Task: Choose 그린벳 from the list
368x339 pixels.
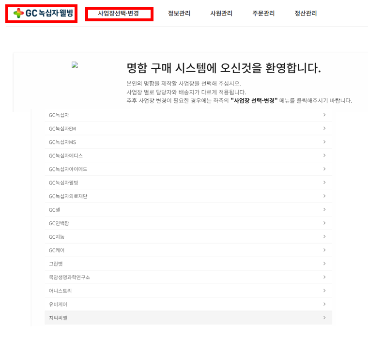Action: pos(188,263)
